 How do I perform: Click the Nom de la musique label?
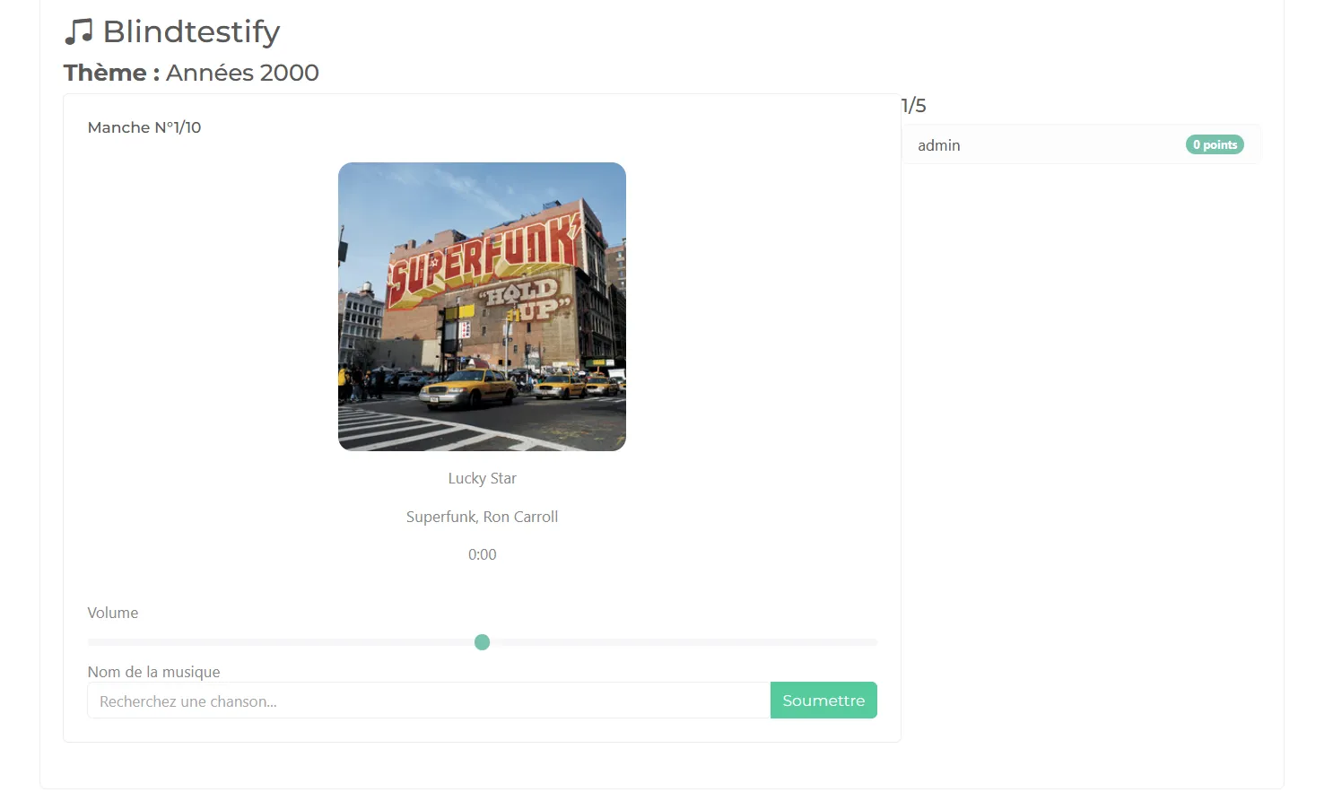pyautogui.click(x=153, y=672)
